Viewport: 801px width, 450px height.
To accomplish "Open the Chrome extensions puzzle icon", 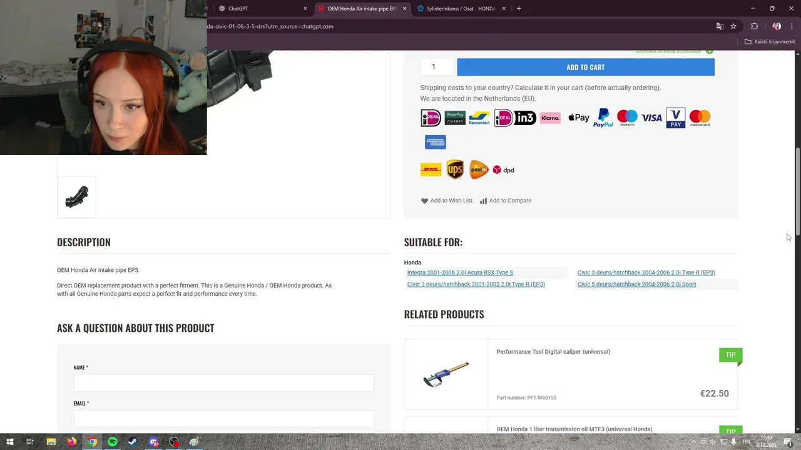I will point(754,26).
